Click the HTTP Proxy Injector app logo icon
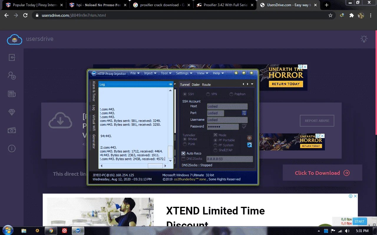Screen dimensions: 377x235 (x=94, y=73)
